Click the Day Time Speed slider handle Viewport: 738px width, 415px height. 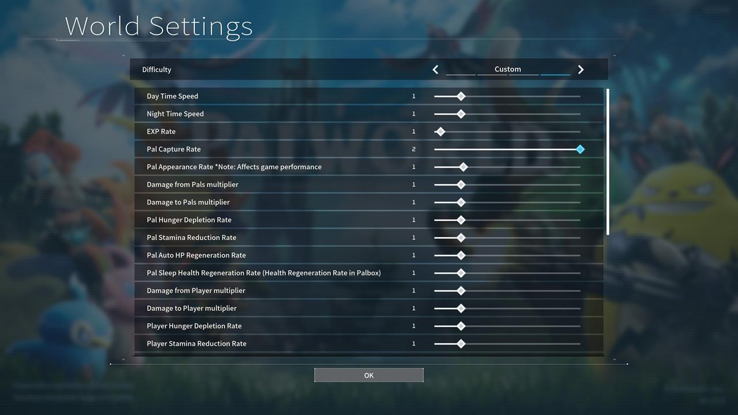point(461,96)
